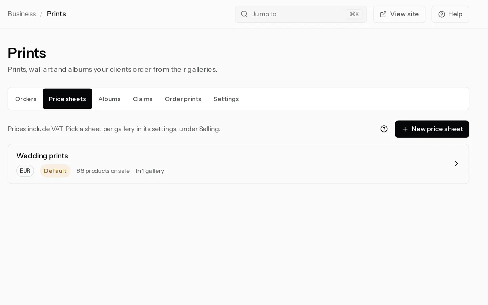
Task: Go to the Claims tab
Action: (143, 99)
